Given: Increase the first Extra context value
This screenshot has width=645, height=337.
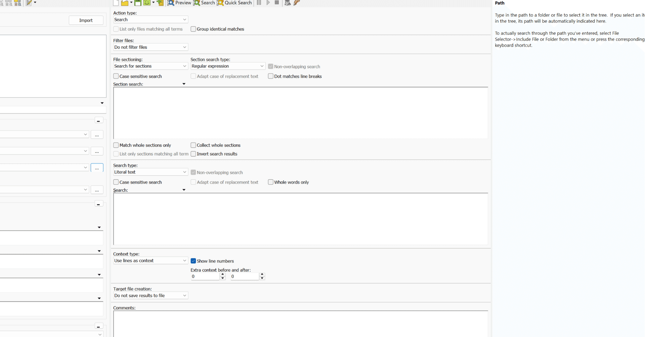Looking at the screenshot, I should point(223,275).
